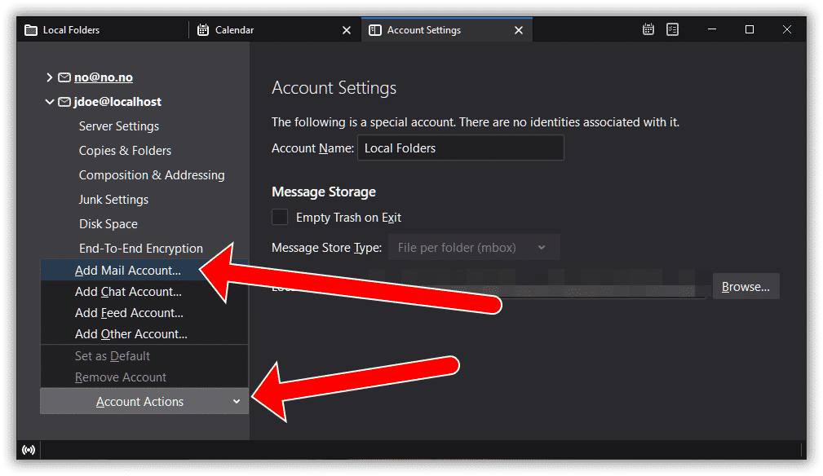
Task: Click the Account Name input field
Action: 461,148
